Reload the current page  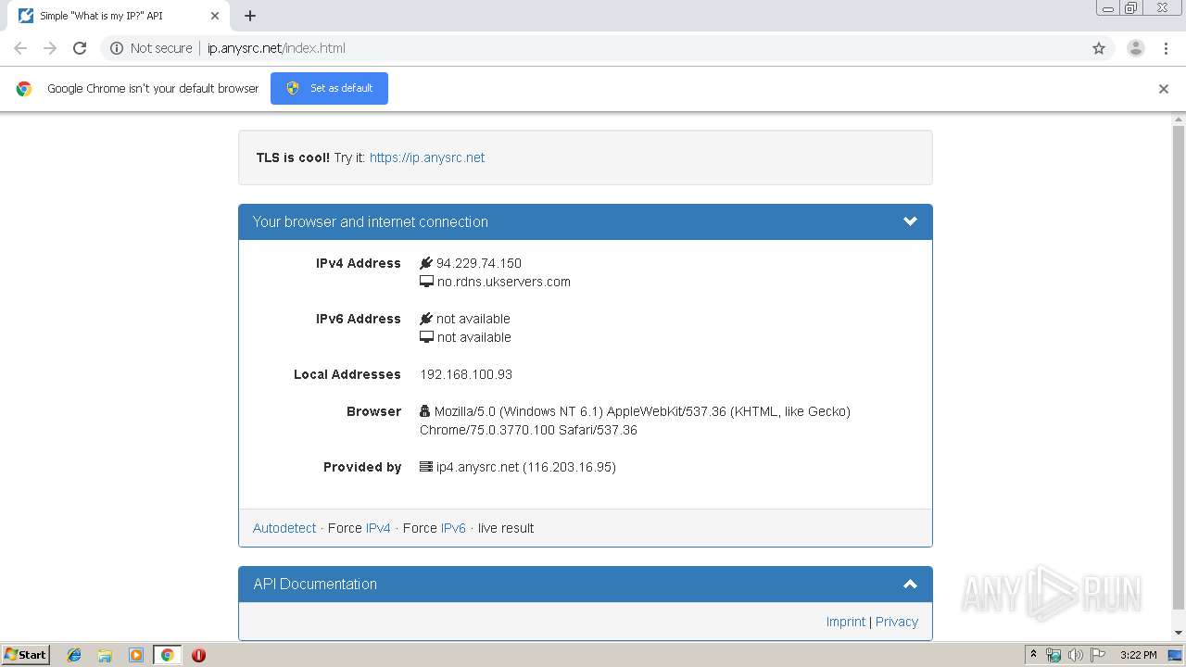click(x=80, y=48)
